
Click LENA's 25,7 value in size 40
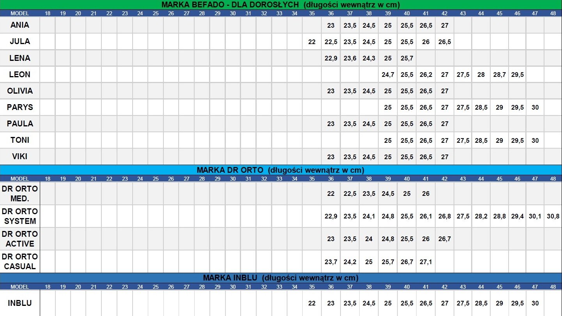(x=407, y=58)
